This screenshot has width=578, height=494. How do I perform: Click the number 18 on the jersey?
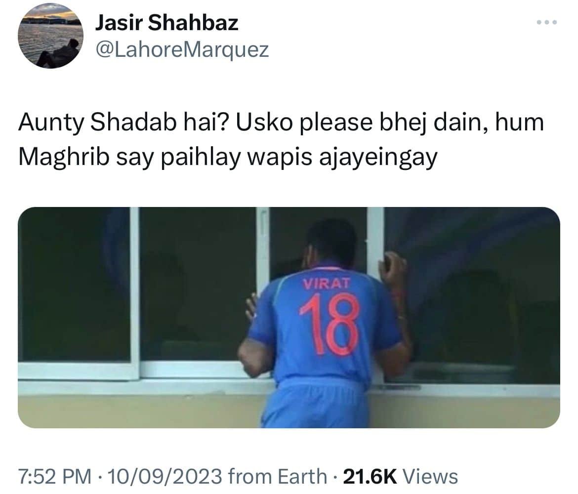[x=330, y=324]
